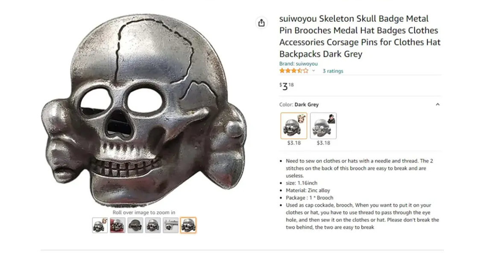487x257 pixels.
Task: Click the product title text
Action: tap(360, 36)
